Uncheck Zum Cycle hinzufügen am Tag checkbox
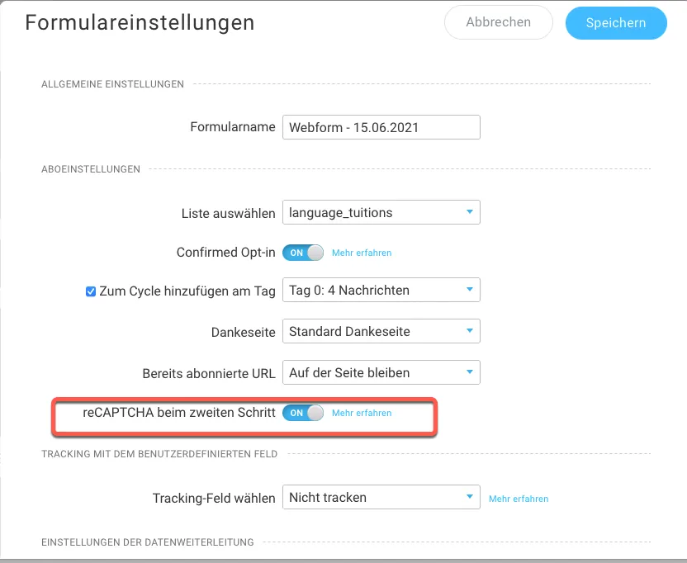Screen dimensions: 687x563 click(x=91, y=291)
